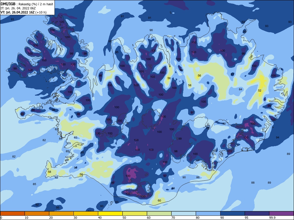Screen dimensions: 294x220
Task: Click the '88' humidity value over the sea
Action: pos(253,182)
